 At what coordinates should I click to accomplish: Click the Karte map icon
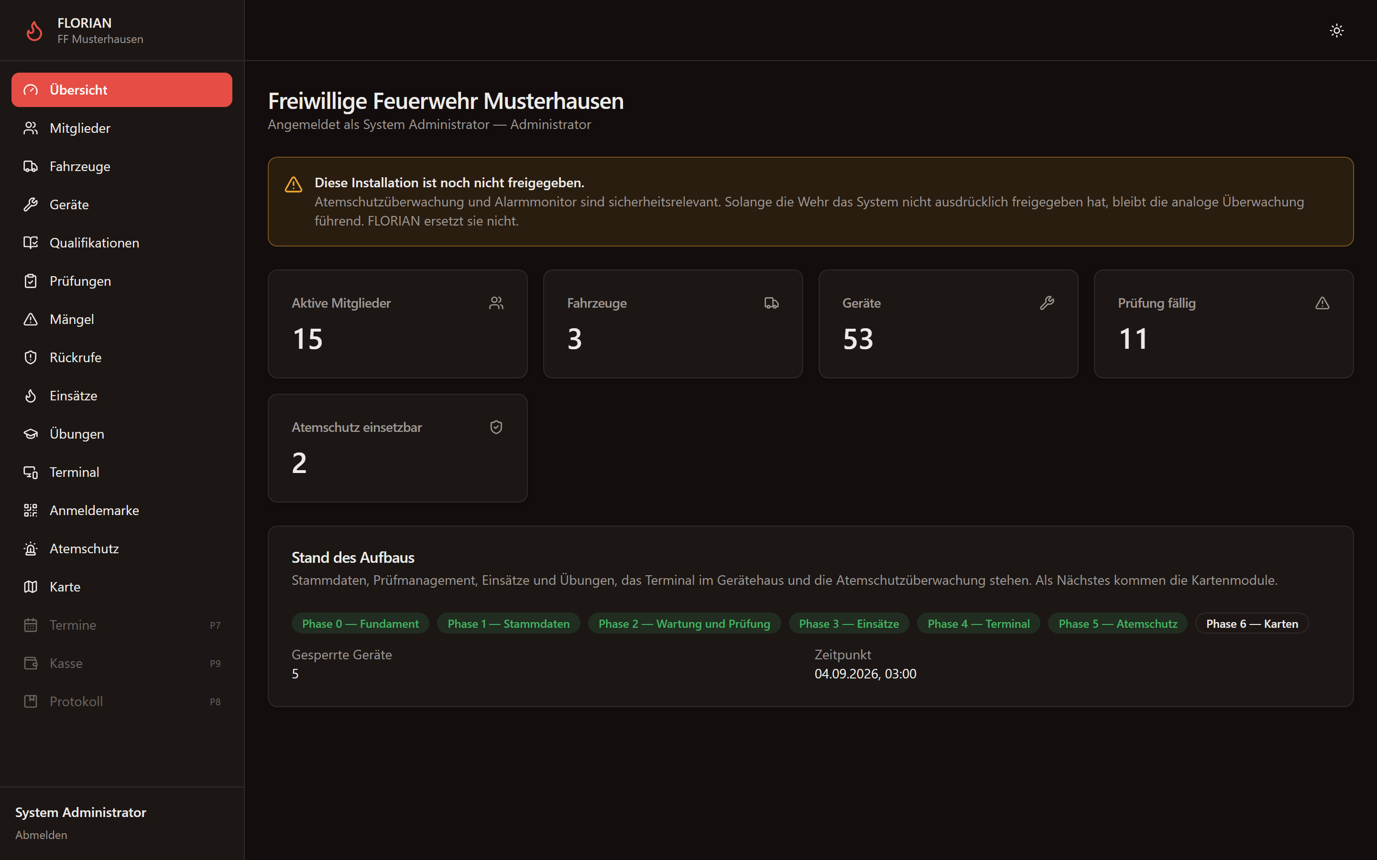pos(31,586)
